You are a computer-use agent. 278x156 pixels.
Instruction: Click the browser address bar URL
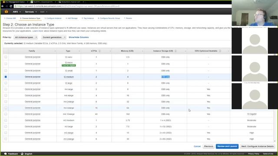[68, 6]
